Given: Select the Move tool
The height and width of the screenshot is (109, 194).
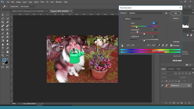Looking at the screenshot, I should tap(3, 15).
